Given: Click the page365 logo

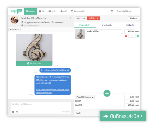Looking at the screenshot, I should coord(16,11).
